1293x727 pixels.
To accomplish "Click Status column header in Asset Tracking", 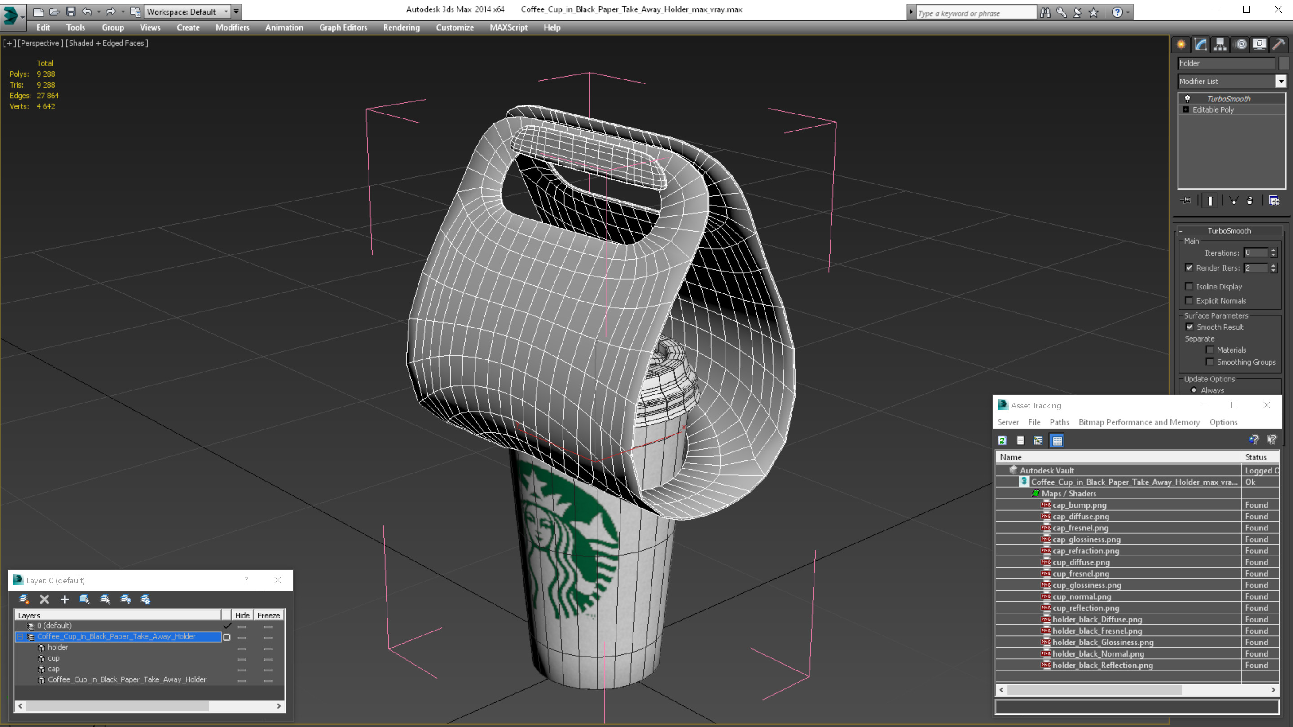I will [x=1260, y=457].
